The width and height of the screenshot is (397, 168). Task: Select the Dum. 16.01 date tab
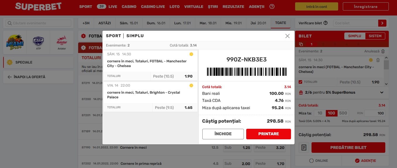(156, 23)
